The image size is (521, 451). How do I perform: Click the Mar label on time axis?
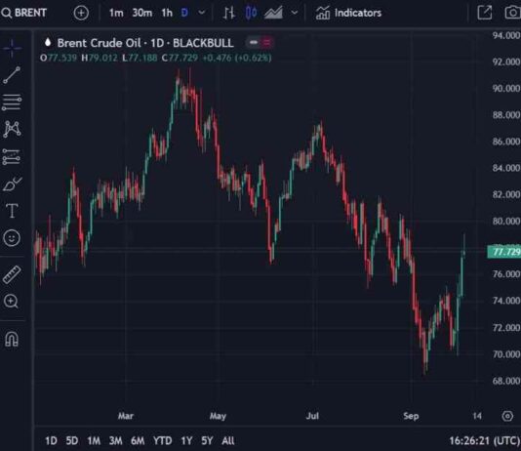coord(126,416)
